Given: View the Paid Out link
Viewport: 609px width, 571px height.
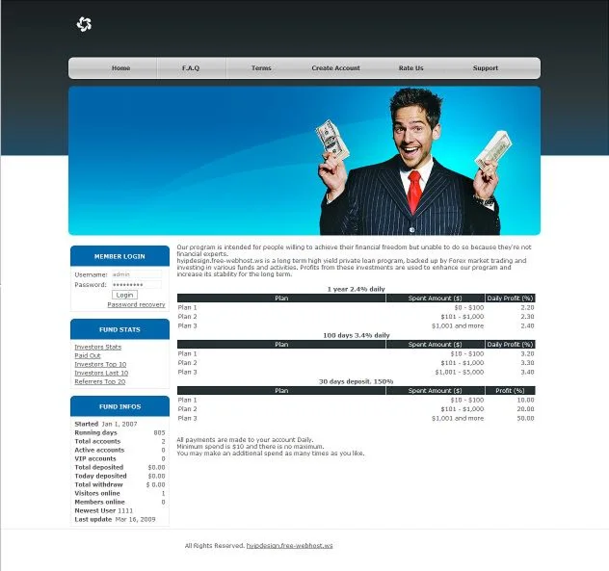Looking at the screenshot, I should (x=88, y=355).
